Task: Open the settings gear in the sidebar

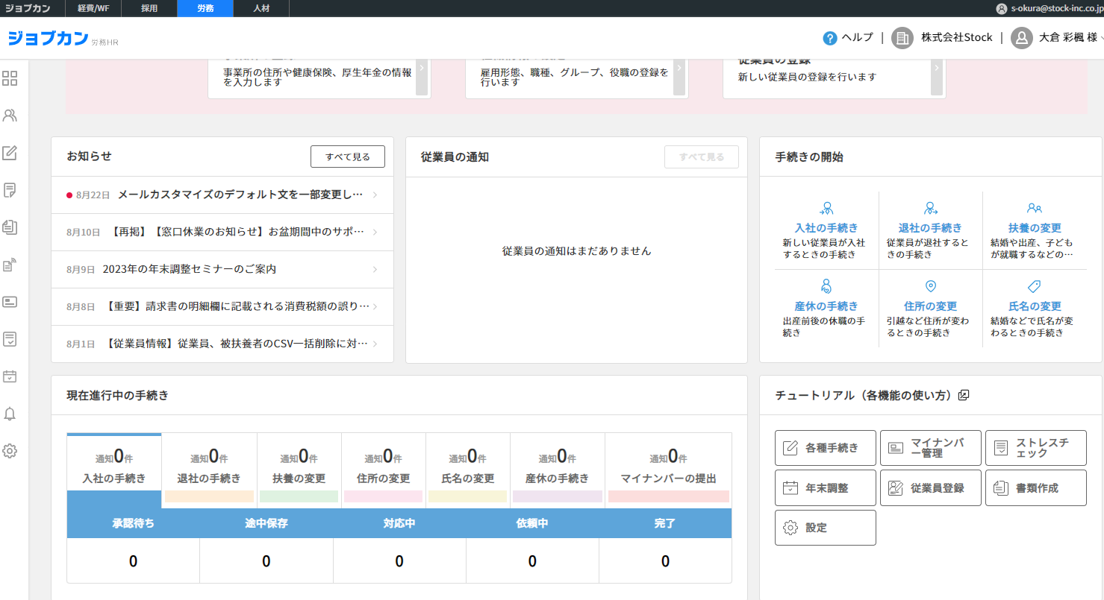Action: (x=10, y=451)
